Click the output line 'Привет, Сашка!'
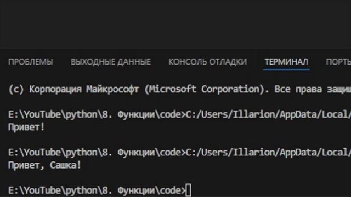The image size is (351, 197). coord(44,165)
